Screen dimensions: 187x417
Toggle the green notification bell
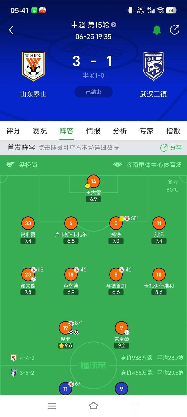click(157, 30)
